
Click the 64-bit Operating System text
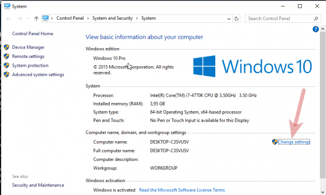[x=196, y=112]
